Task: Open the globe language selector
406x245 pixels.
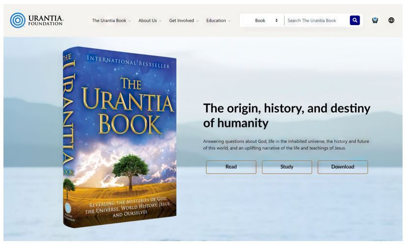Action: (x=391, y=20)
